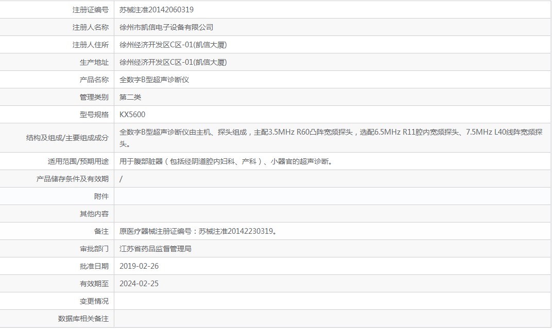Select the structure description paragraph text
This screenshot has width=553, height=334.
(x=331, y=138)
